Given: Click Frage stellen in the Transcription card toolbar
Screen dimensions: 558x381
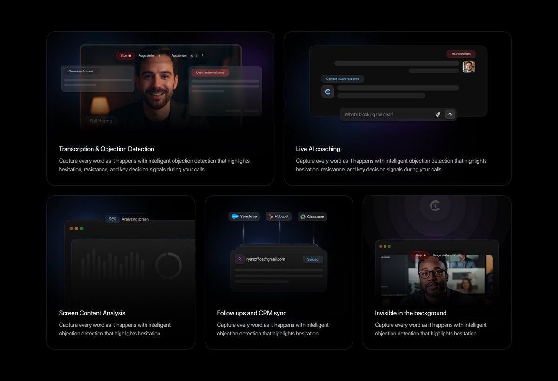Looking at the screenshot, I should (x=147, y=56).
